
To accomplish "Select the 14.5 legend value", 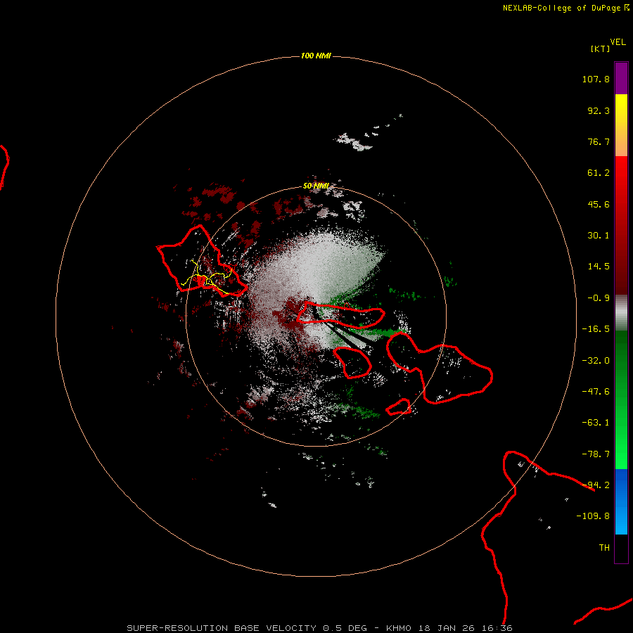I will pyautogui.click(x=599, y=267).
